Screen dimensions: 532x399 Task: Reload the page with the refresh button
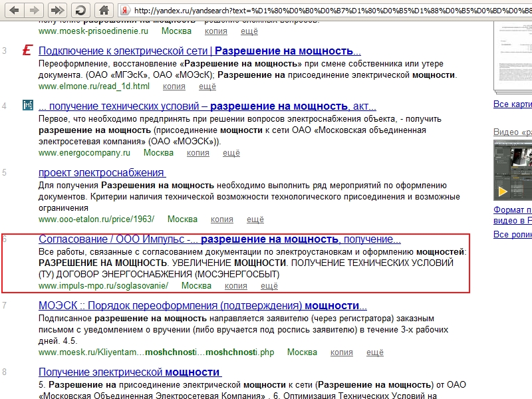[x=80, y=10]
